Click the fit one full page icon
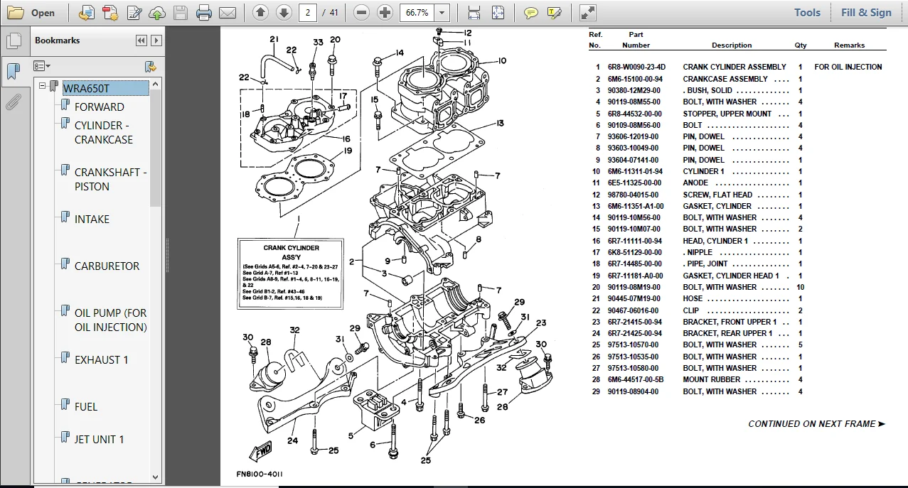908x488 pixels. click(x=498, y=13)
